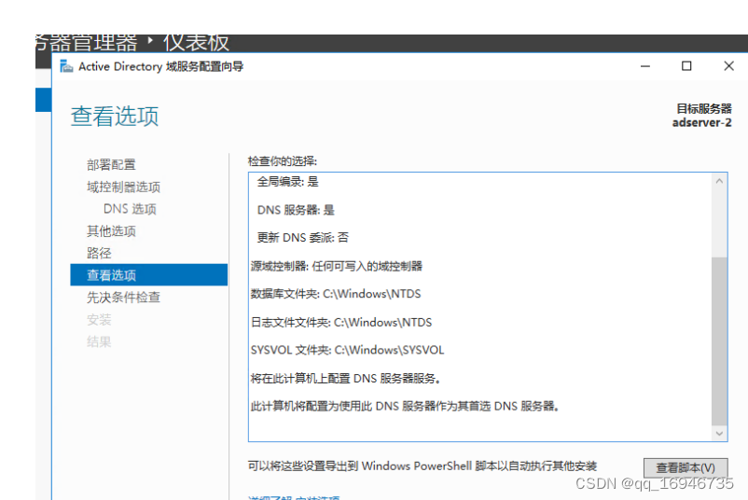Image resolution: width=748 pixels, height=500 pixels.
Task: Click the 查看选项 page heading
Action: (x=115, y=117)
